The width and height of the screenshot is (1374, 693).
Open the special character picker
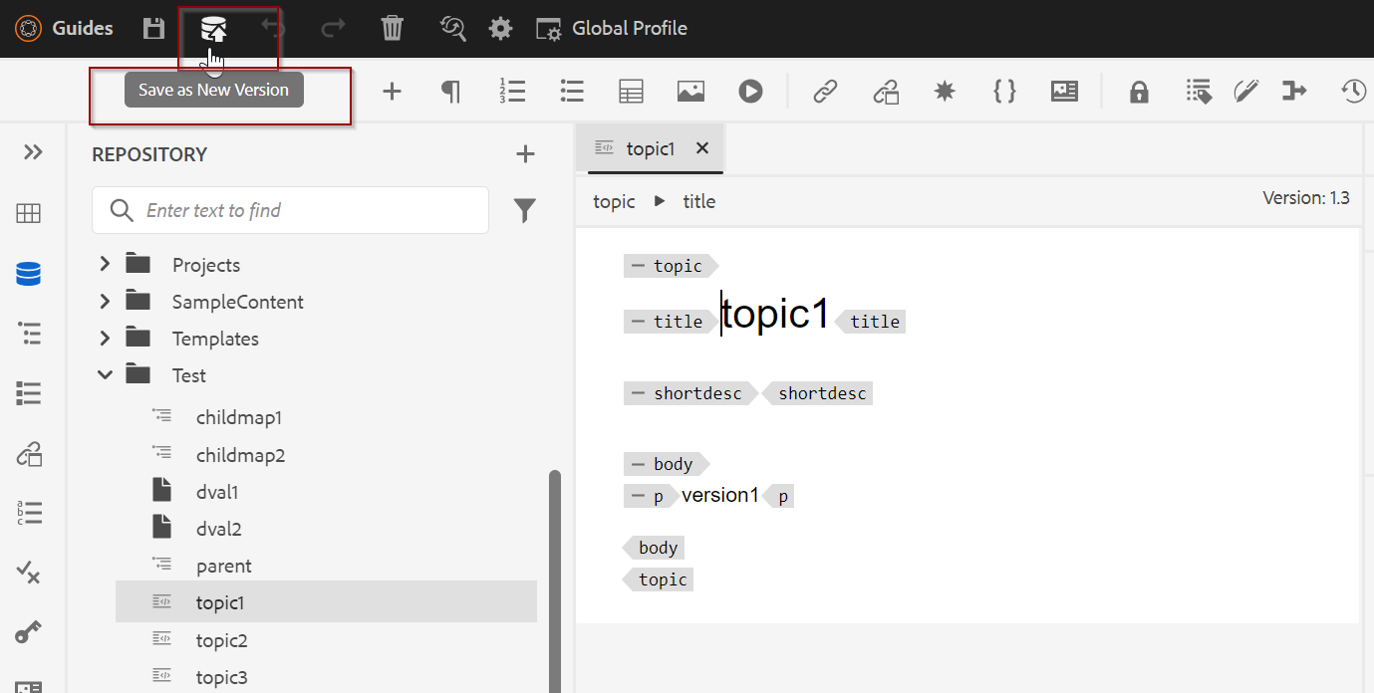point(945,91)
